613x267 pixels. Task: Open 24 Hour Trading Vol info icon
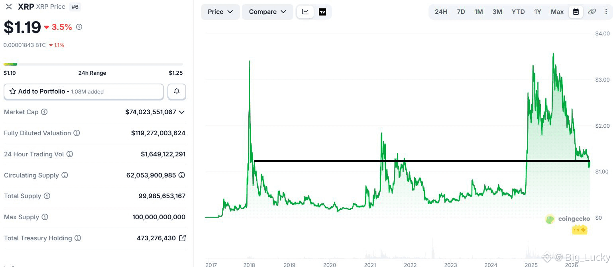70,154
